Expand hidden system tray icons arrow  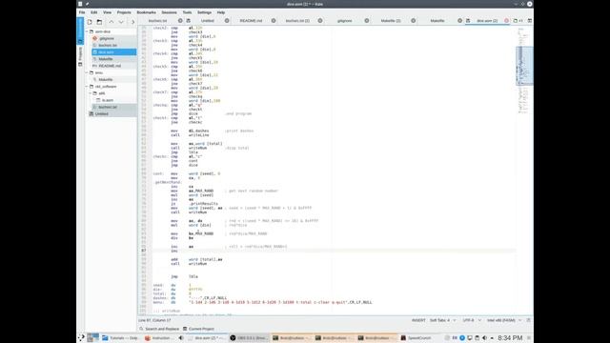pos(492,338)
